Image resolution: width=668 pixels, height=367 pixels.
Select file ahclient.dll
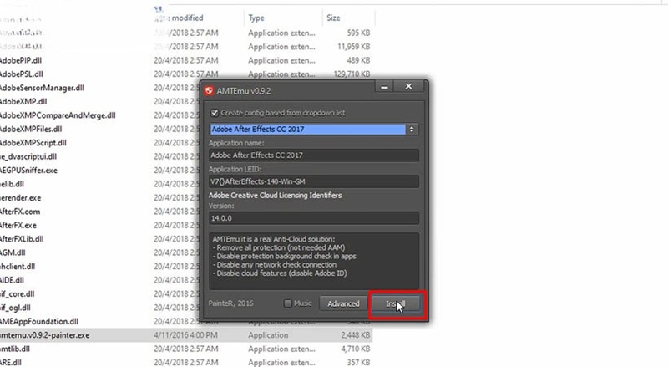tap(17, 267)
